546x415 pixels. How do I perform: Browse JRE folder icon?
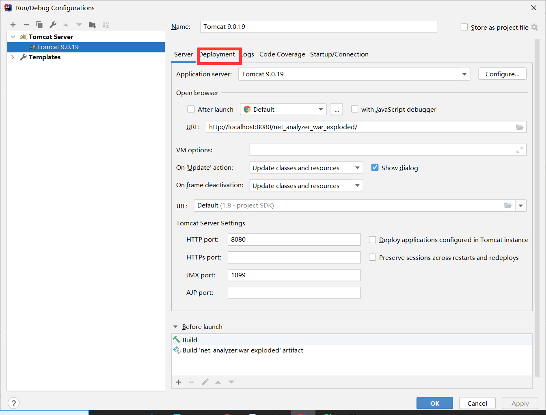click(508, 205)
